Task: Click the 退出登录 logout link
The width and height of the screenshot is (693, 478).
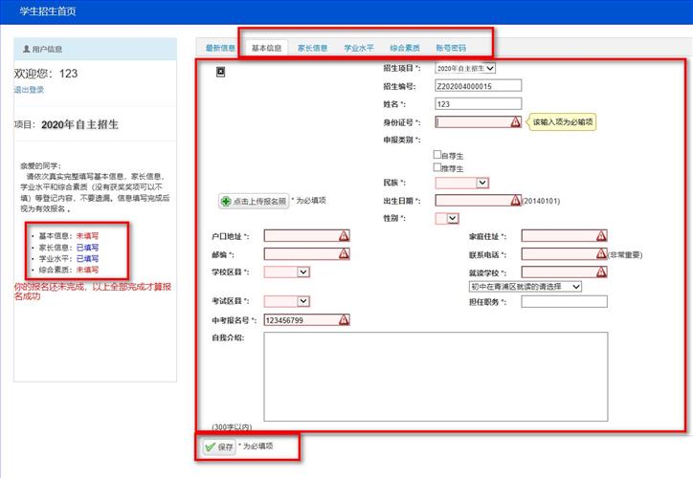Action: pyautogui.click(x=29, y=90)
